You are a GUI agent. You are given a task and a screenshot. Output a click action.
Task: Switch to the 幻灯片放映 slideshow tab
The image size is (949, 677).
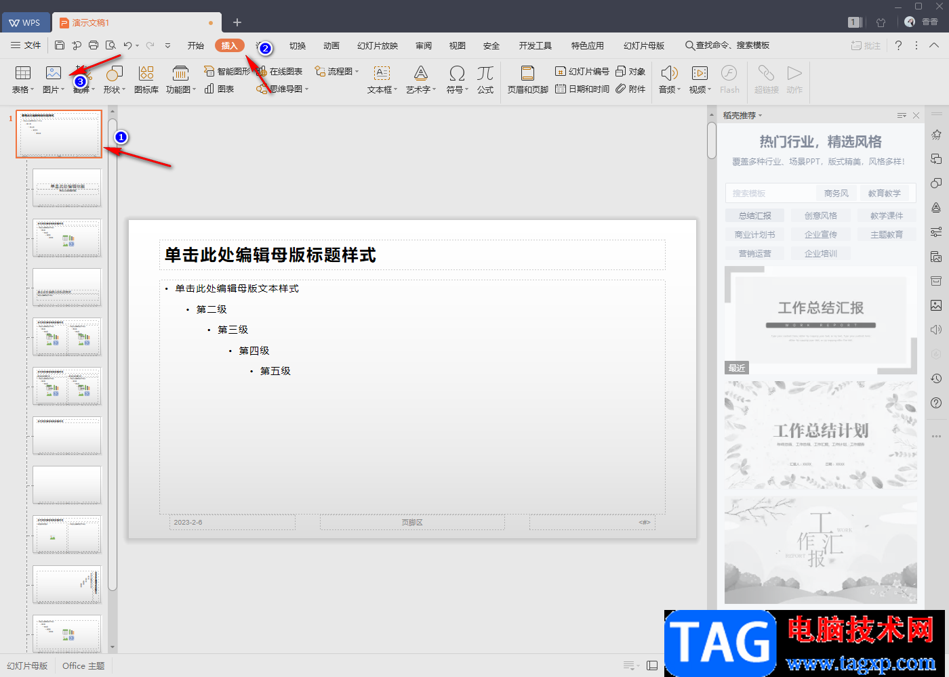(378, 45)
